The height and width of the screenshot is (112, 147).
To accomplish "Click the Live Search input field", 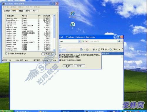I will [103, 41].
